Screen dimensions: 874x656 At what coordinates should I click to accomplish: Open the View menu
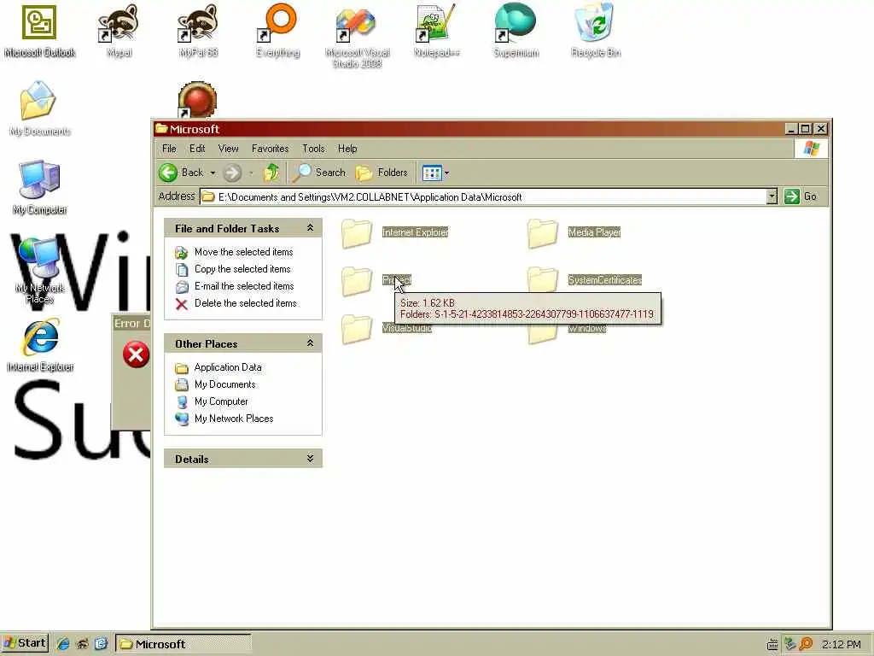click(x=228, y=149)
